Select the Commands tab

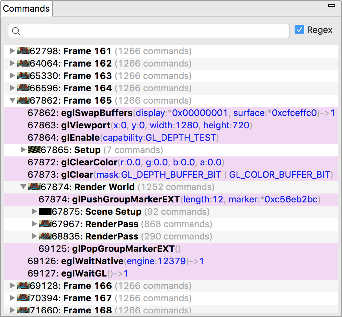[26, 9]
